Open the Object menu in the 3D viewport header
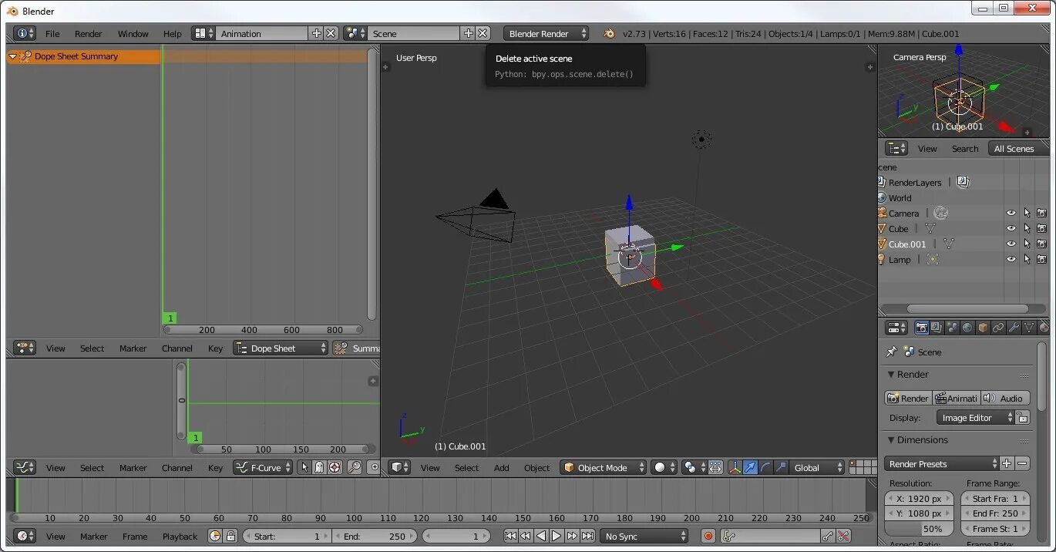Image resolution: width=1056 pixels, height=552 pixels. click(537, 467)
